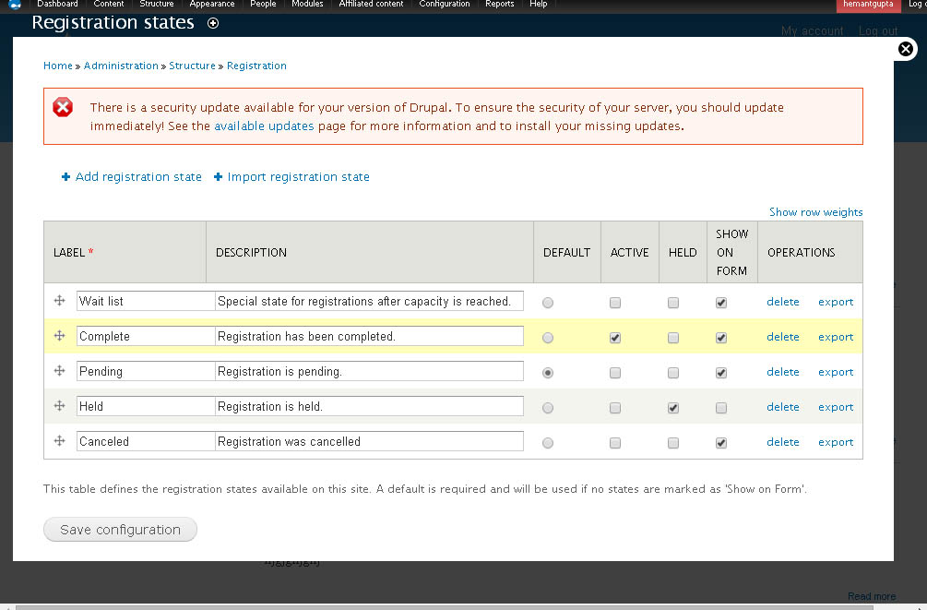This screenshot has width=927, height=610.
Task: Click the horizontal scrollbar at the bottom
Action: (444, 607)
